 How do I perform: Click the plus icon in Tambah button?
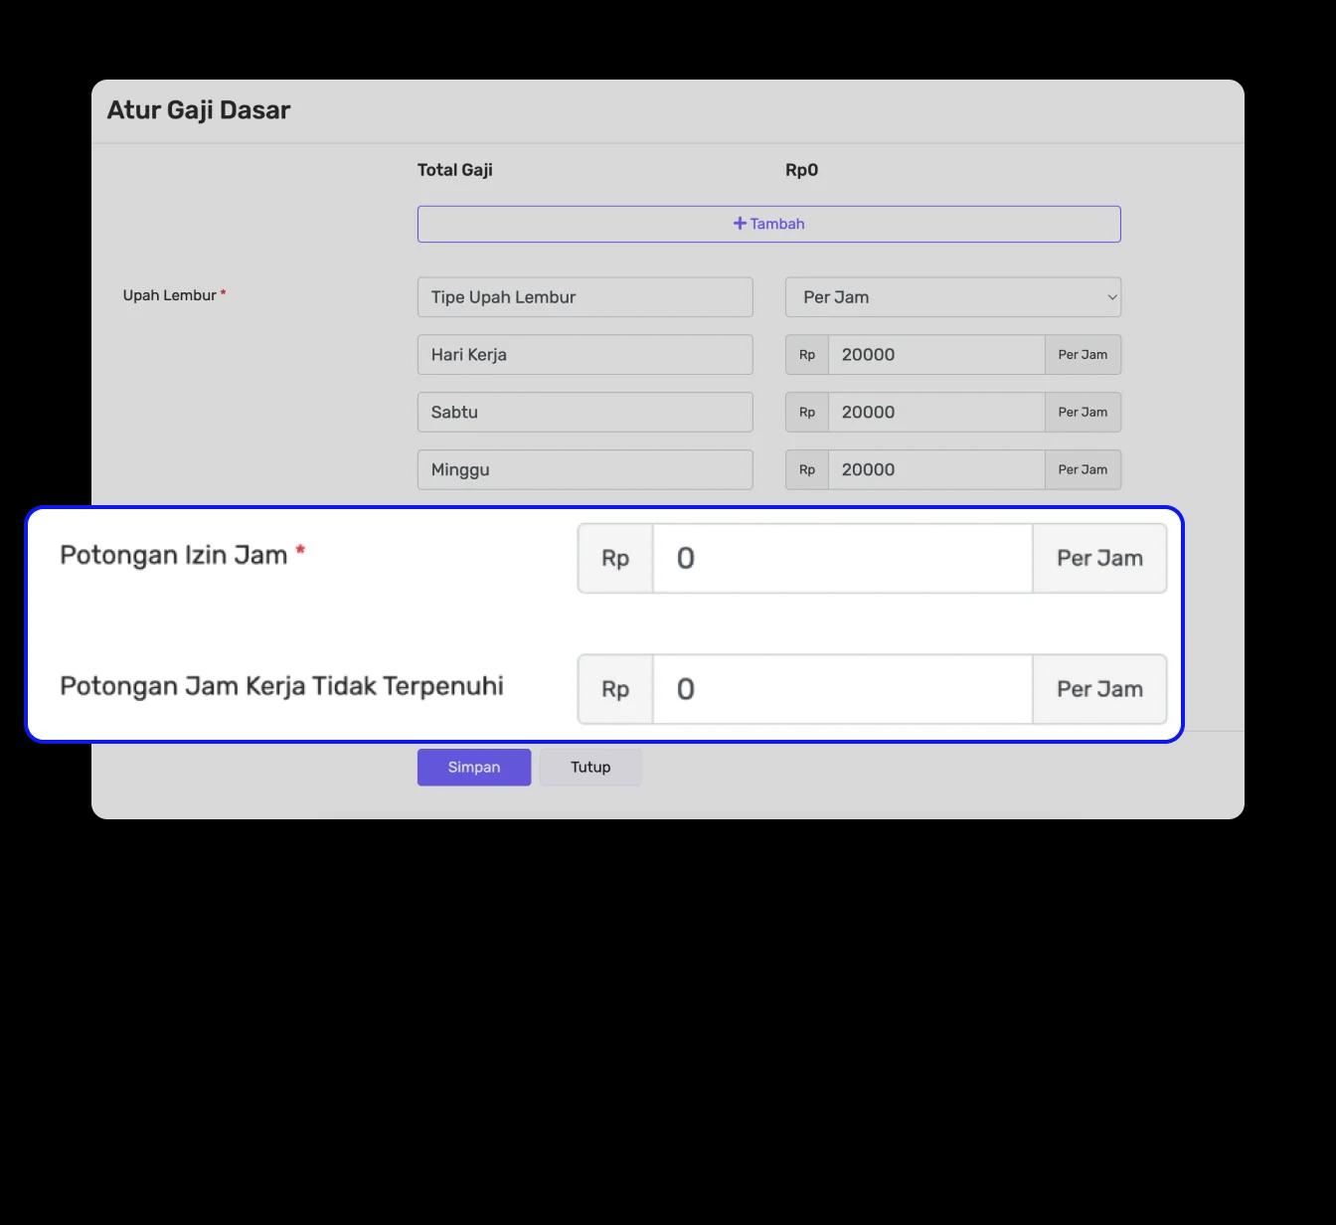tap(740, 224)
